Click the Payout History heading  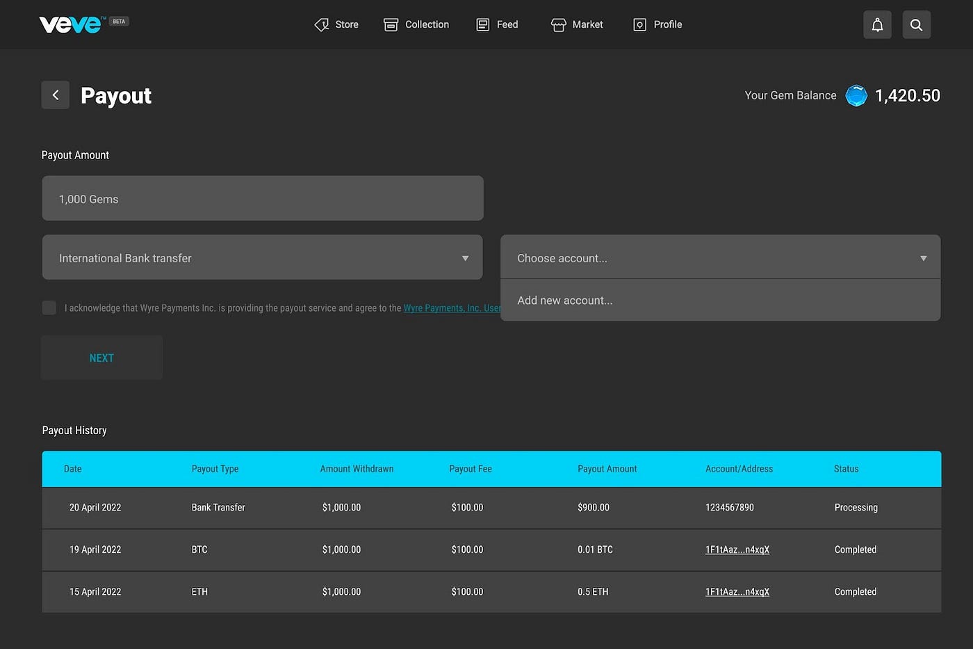(x=74, y=431)
